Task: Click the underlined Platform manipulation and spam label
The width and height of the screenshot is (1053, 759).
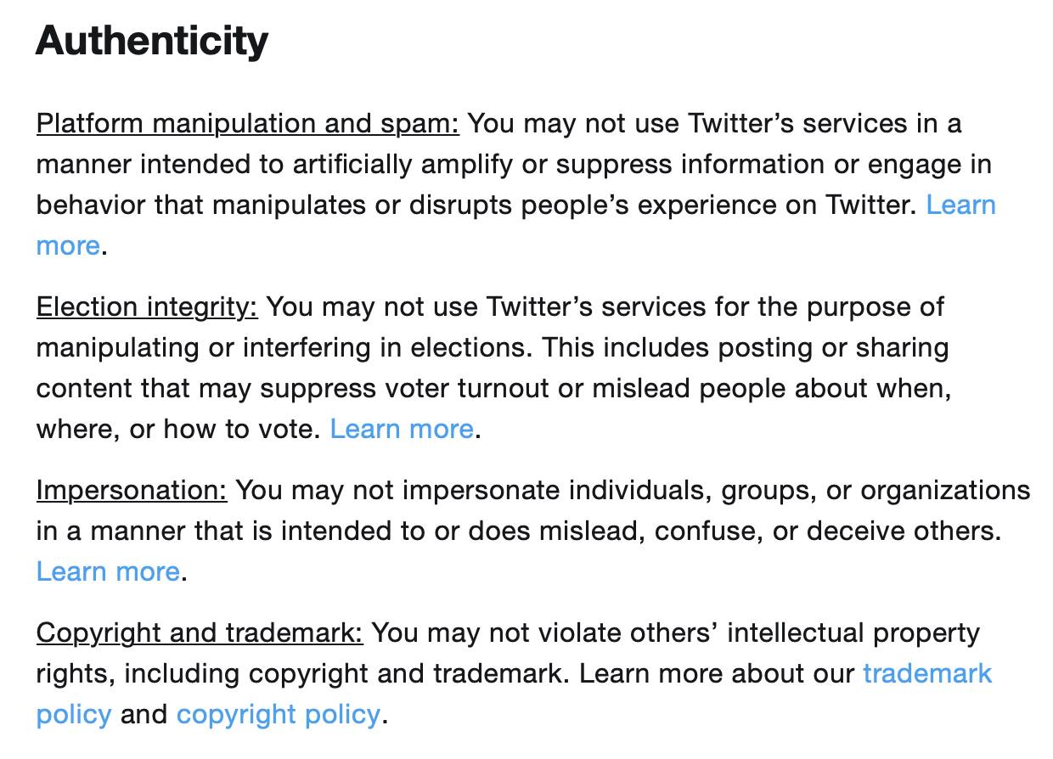Action: [x=247, y=124]
